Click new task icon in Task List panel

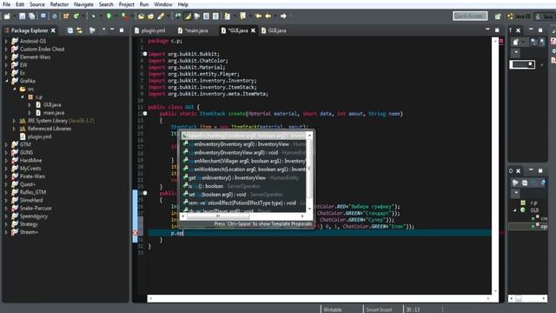516,43
